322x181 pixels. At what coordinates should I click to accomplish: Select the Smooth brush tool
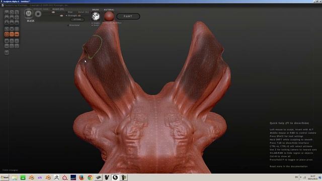17,22
